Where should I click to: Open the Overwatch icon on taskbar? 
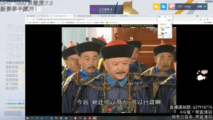[80, 118]
